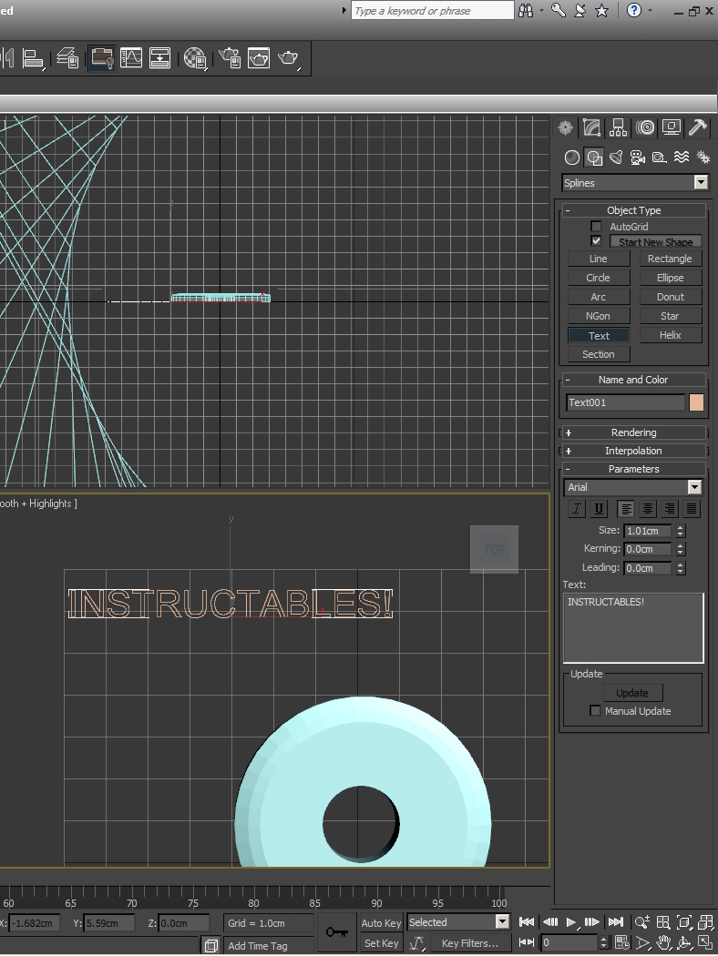Select the Systems gears icon
Image resolution: width=718 pixels, height=956 pixels.
pyautogui.click(x=703, y=158)
